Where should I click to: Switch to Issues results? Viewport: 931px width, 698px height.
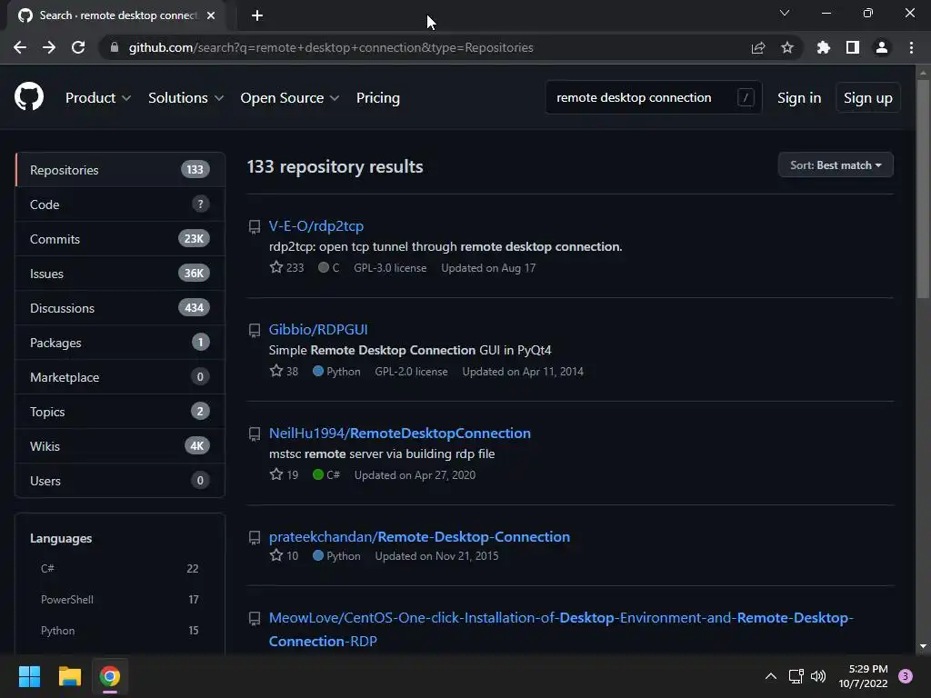pos(120,274)
